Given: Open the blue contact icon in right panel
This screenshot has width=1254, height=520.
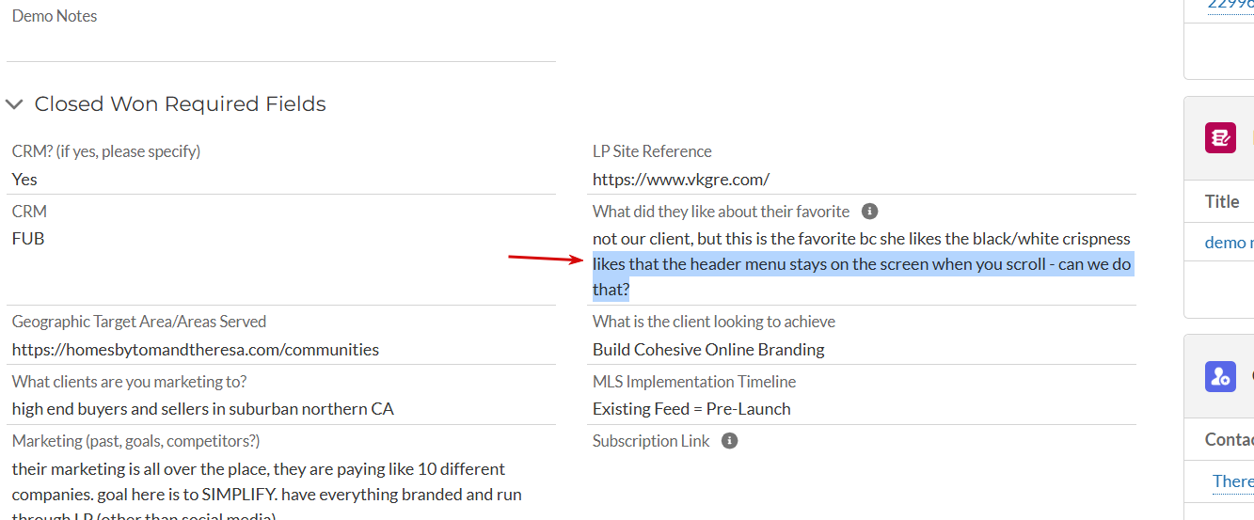Looking at the screenshot, I should (x=1220, y=377).
